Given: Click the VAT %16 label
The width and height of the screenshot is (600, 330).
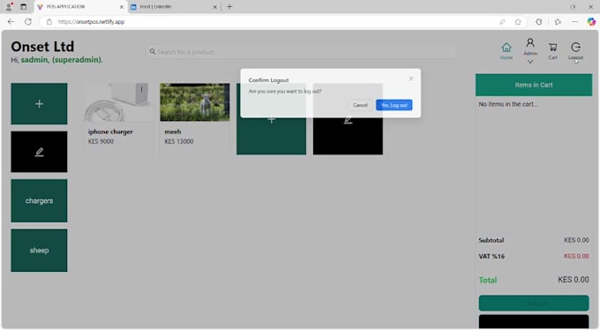Looking at the screenshot, I should tap(491, 256).
